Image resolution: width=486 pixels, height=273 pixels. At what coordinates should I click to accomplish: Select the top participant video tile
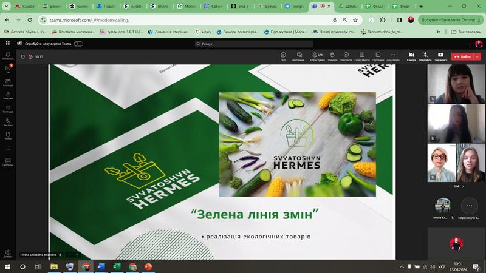(x=456, y=84)
